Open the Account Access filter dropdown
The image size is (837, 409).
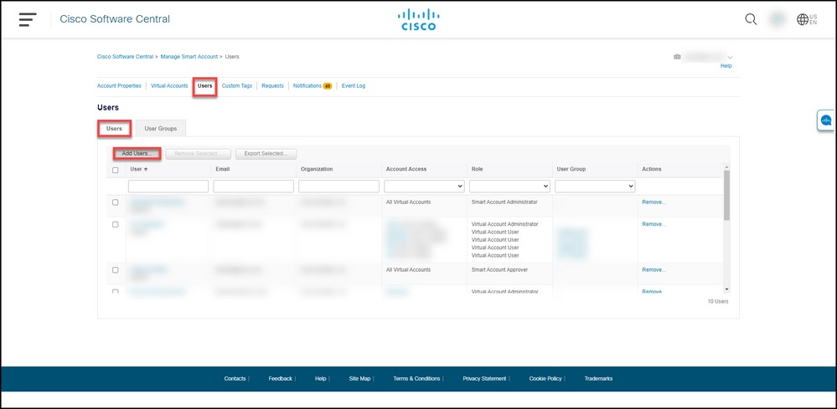tap(424, 187)
